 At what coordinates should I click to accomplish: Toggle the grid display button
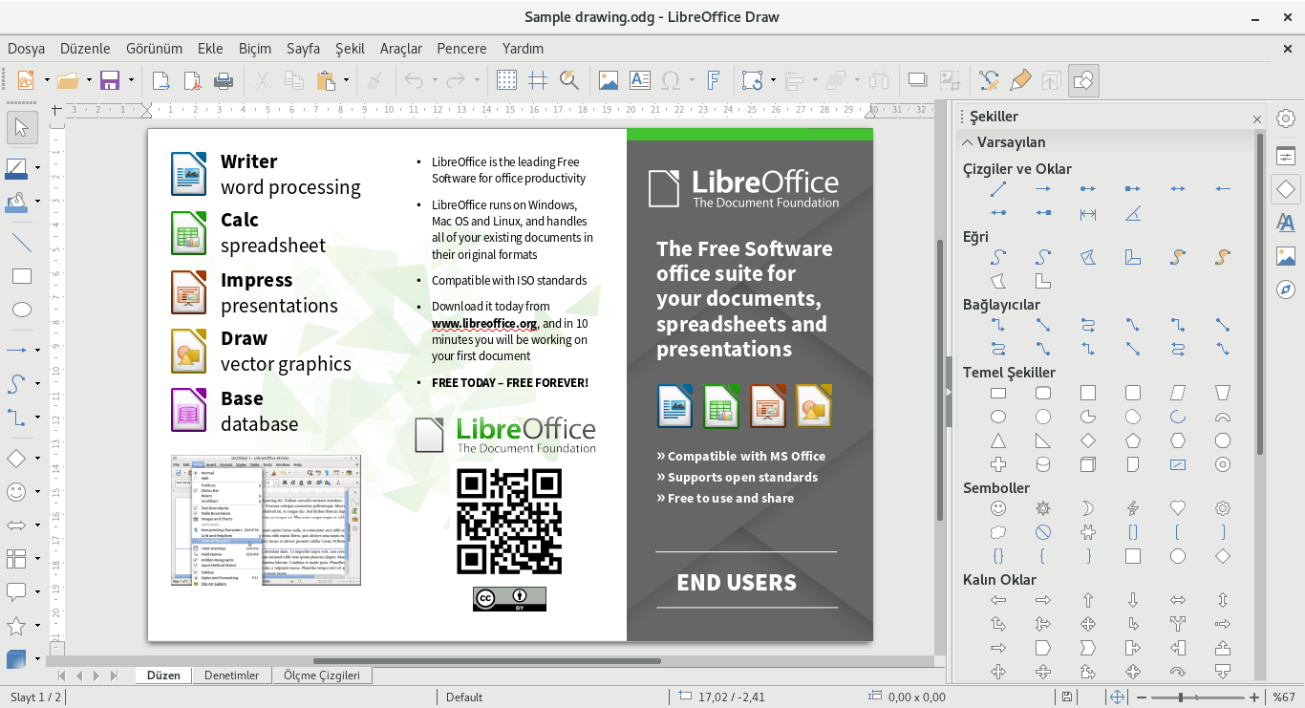click(x=506, y=80)
